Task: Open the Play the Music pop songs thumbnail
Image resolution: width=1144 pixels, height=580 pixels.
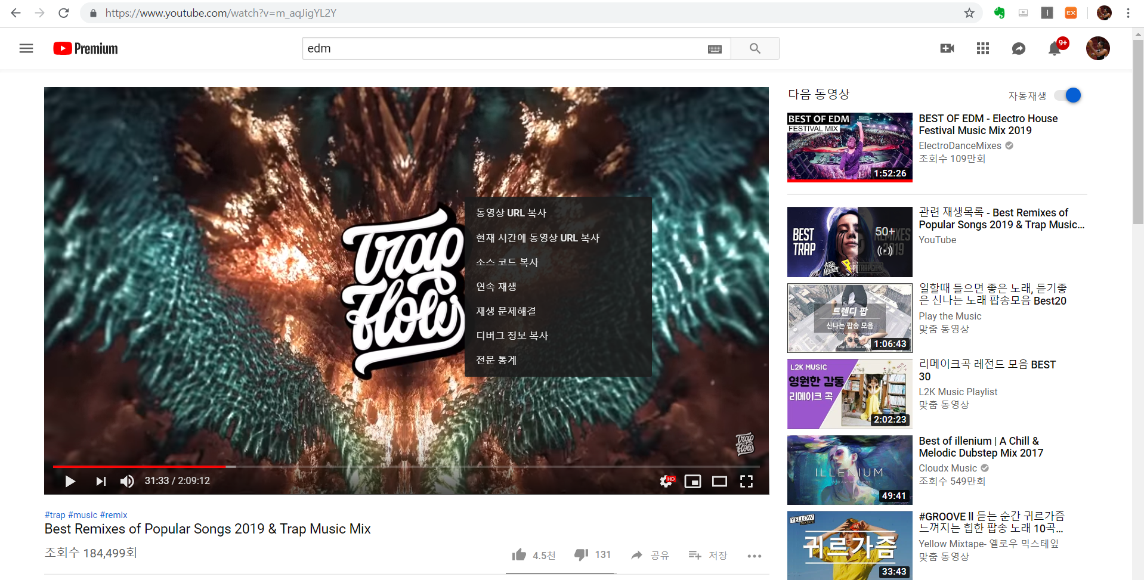Action: [x=850, y=318]
